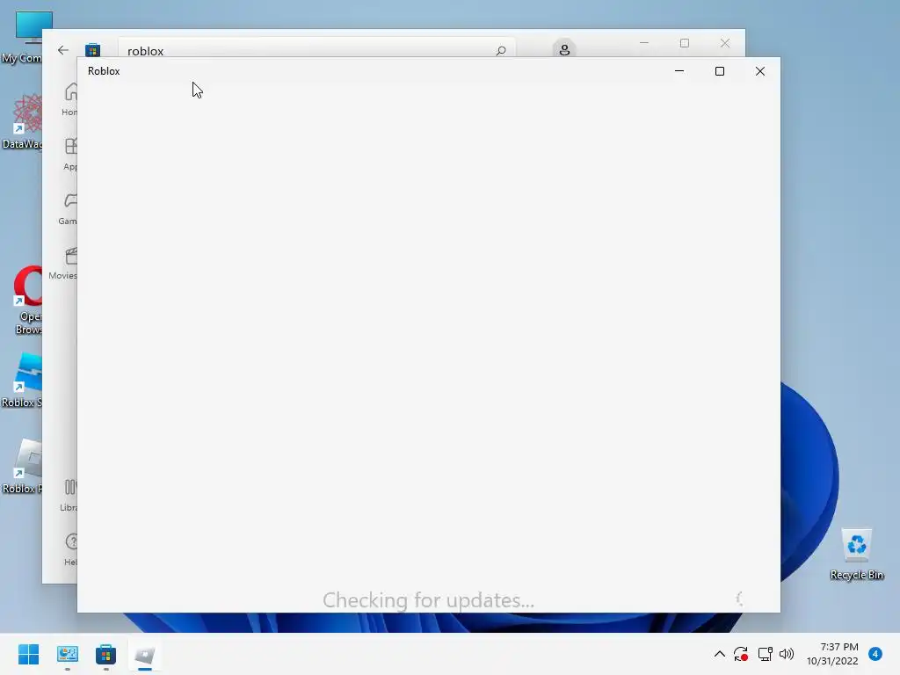The width and height of the screenshot is (900, 675).
Task: Select the Roblox Player desktop shortcut
Action: tap(23, 466)
